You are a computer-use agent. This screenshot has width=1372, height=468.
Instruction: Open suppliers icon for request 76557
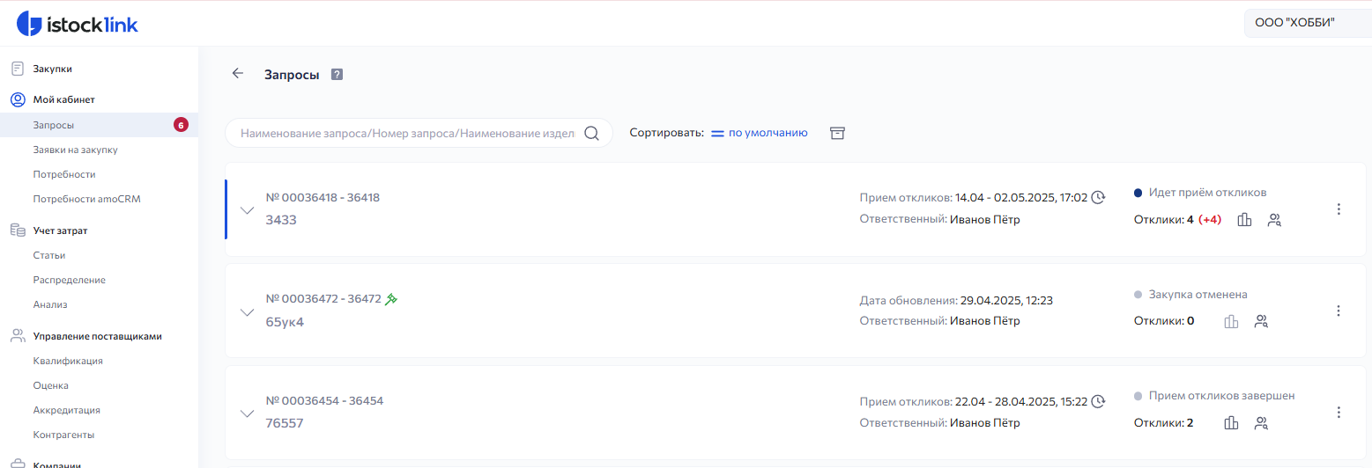tap(1261, 423)
